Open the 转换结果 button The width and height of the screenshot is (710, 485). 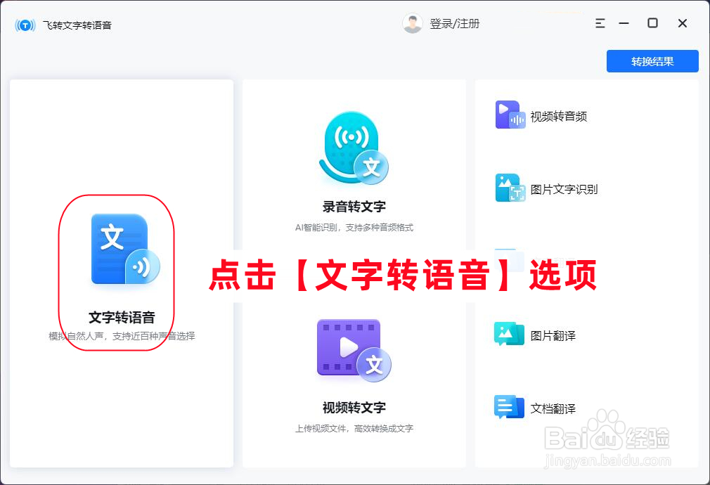coord(652,61)
